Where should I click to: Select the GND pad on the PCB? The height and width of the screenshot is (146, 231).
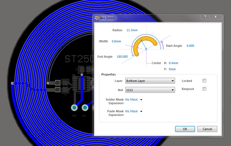[74, 108]
